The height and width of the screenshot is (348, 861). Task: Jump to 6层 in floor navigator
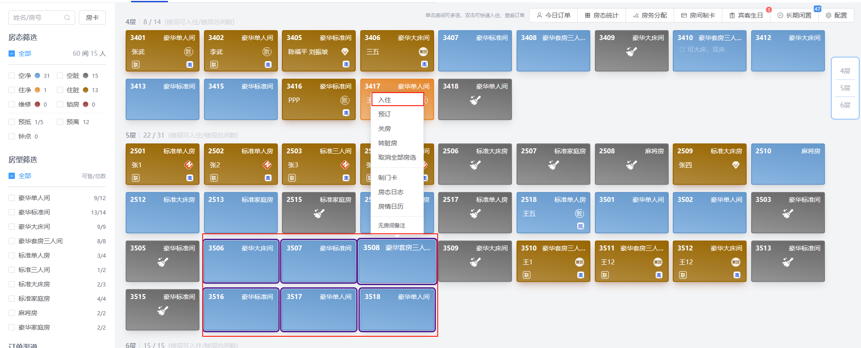(x=845, y=105)
